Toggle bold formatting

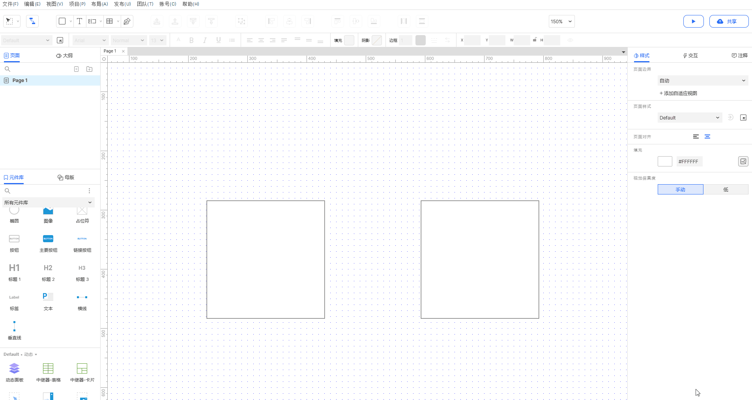pos(191,40)
